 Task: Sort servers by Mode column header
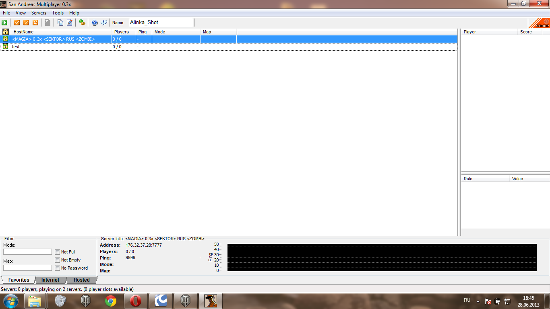pyautogui.click(x=176, y=32)
